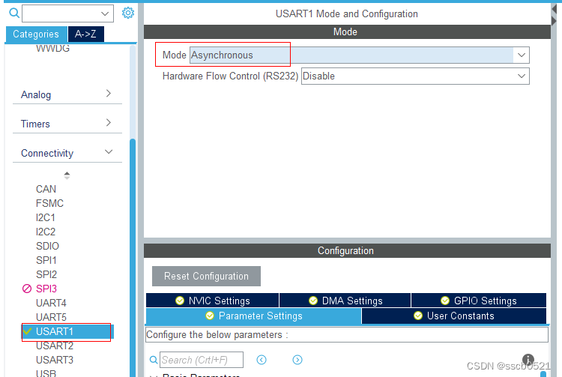The width and height of the screenshot is (562, 377).
Task: Click the 'USART1 Mode and Configuration' title
Action: pos(347,14)
